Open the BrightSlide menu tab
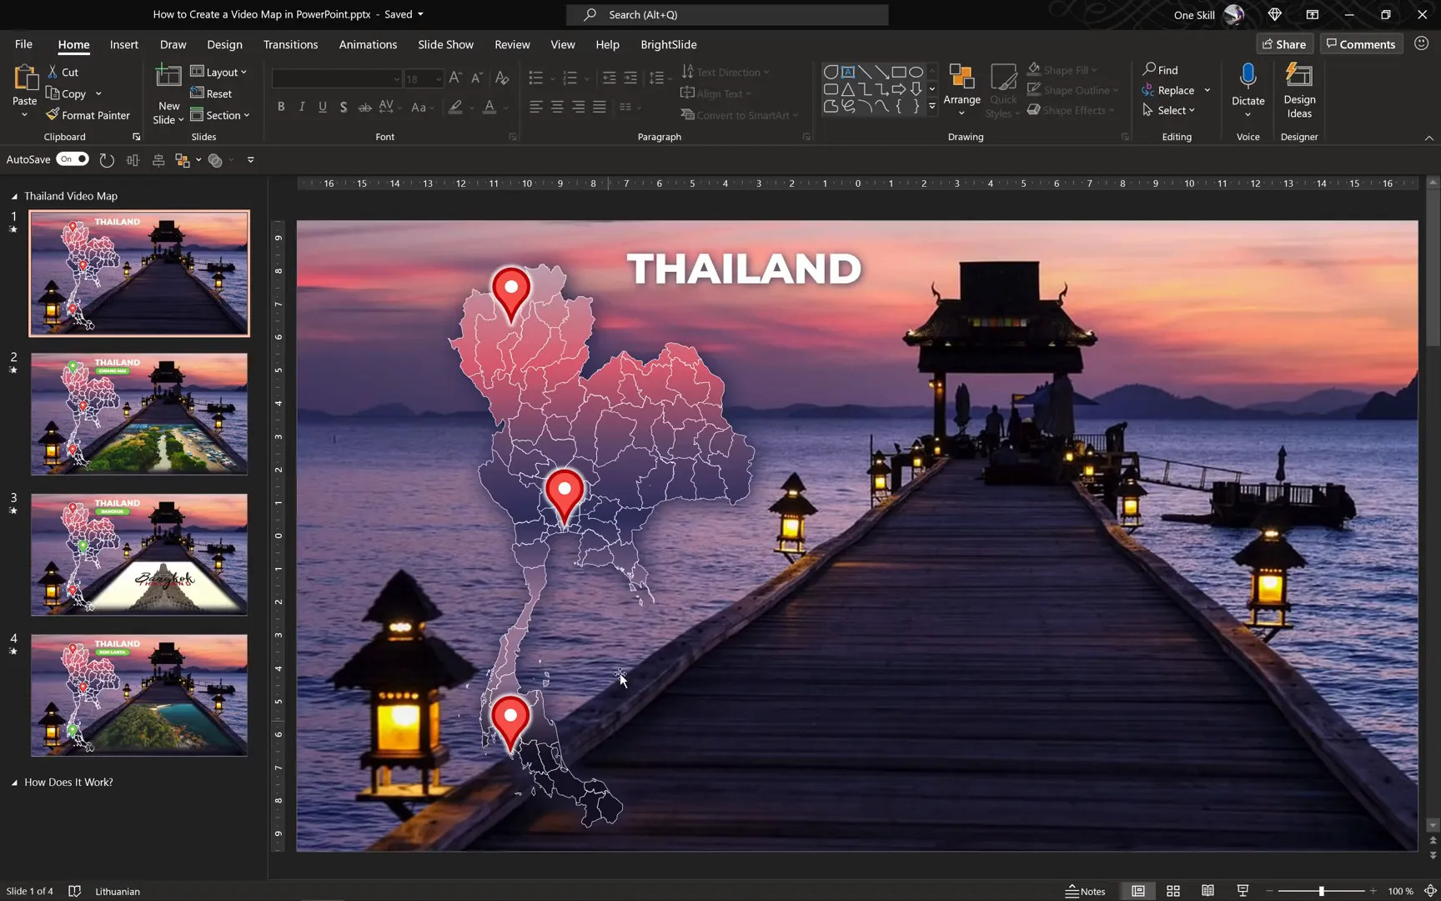 tap(668, 44)
